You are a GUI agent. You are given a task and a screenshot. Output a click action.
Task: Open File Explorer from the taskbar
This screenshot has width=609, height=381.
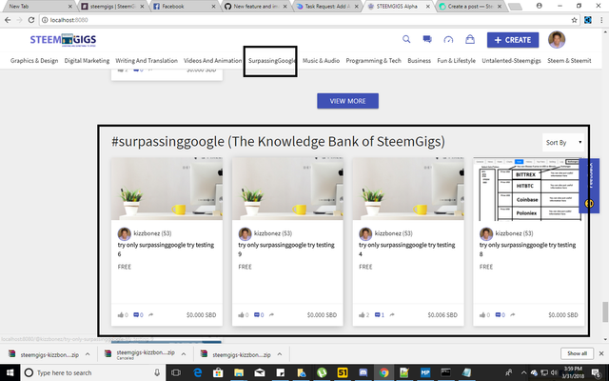(x=239, y=372)
